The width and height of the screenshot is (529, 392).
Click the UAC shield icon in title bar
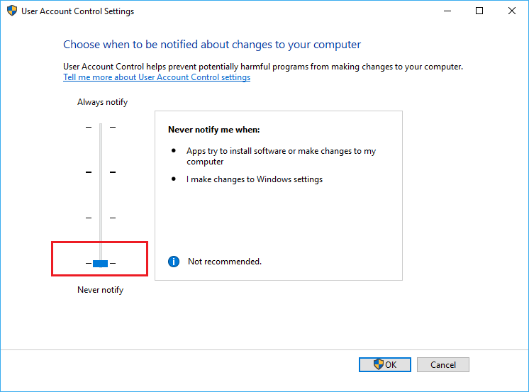[x=12, y=11]
